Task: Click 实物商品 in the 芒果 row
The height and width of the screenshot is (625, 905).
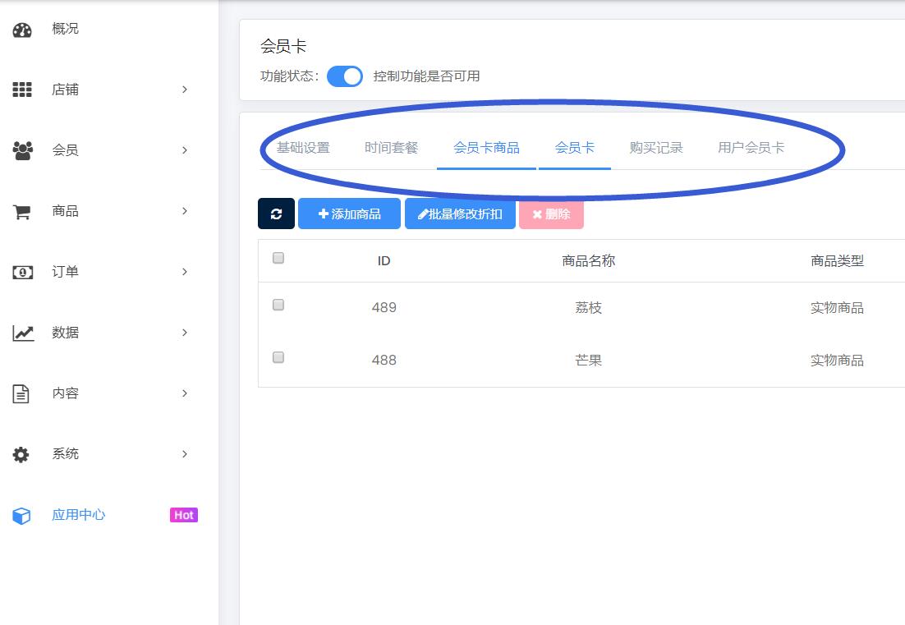Action: (x=837, y=360)
